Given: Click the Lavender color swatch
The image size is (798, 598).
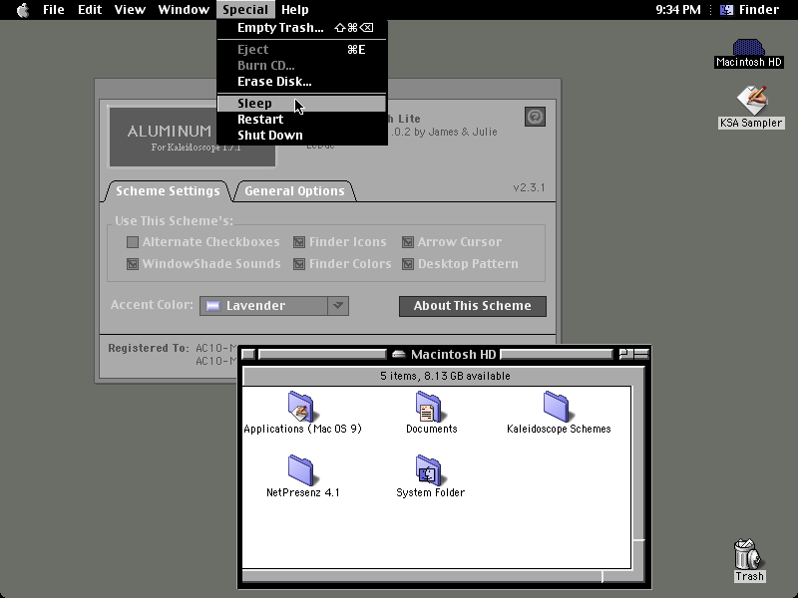Looking at the screenshot, I should [212, 306].
